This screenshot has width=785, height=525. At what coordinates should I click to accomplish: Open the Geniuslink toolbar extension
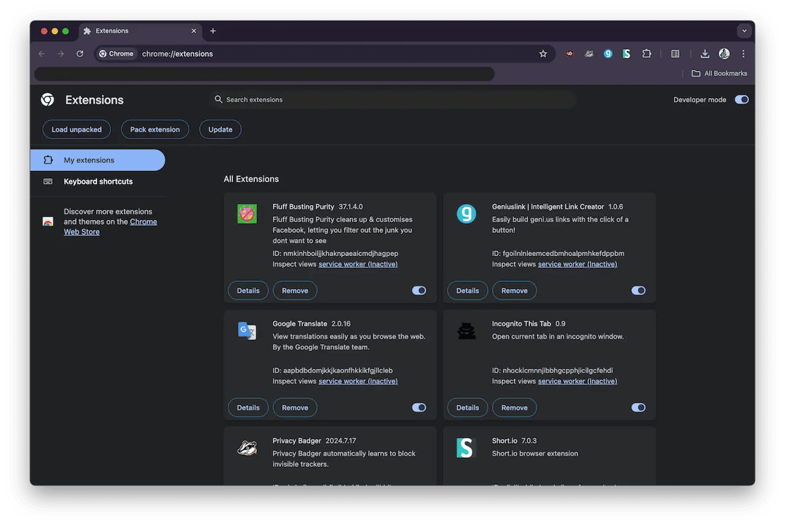607,54
